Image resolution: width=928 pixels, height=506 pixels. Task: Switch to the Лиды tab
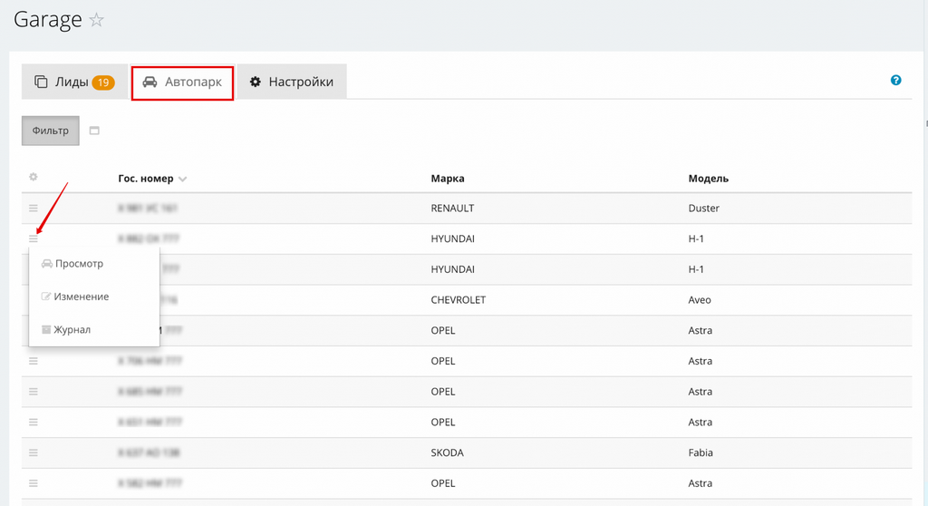[74, 82]
